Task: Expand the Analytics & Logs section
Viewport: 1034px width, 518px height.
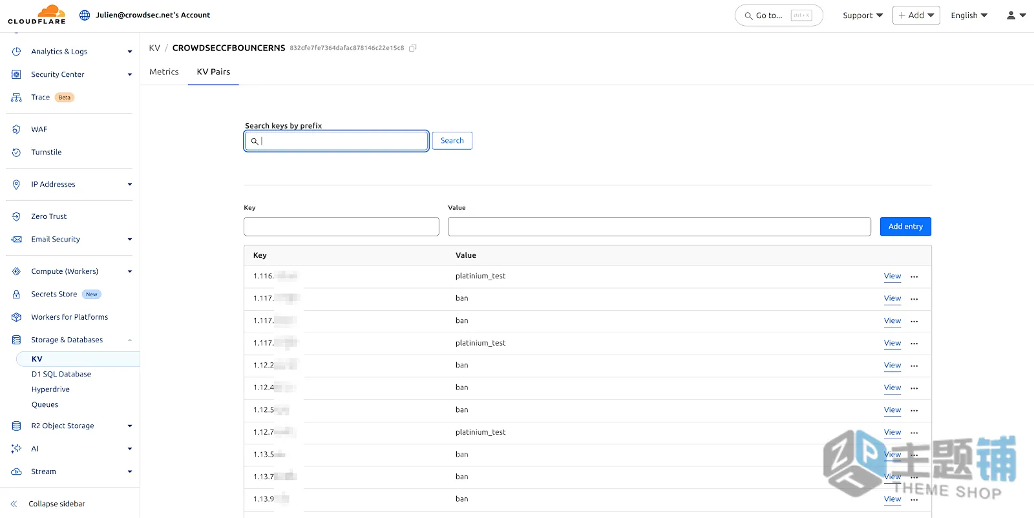Action: click(130, 52)
